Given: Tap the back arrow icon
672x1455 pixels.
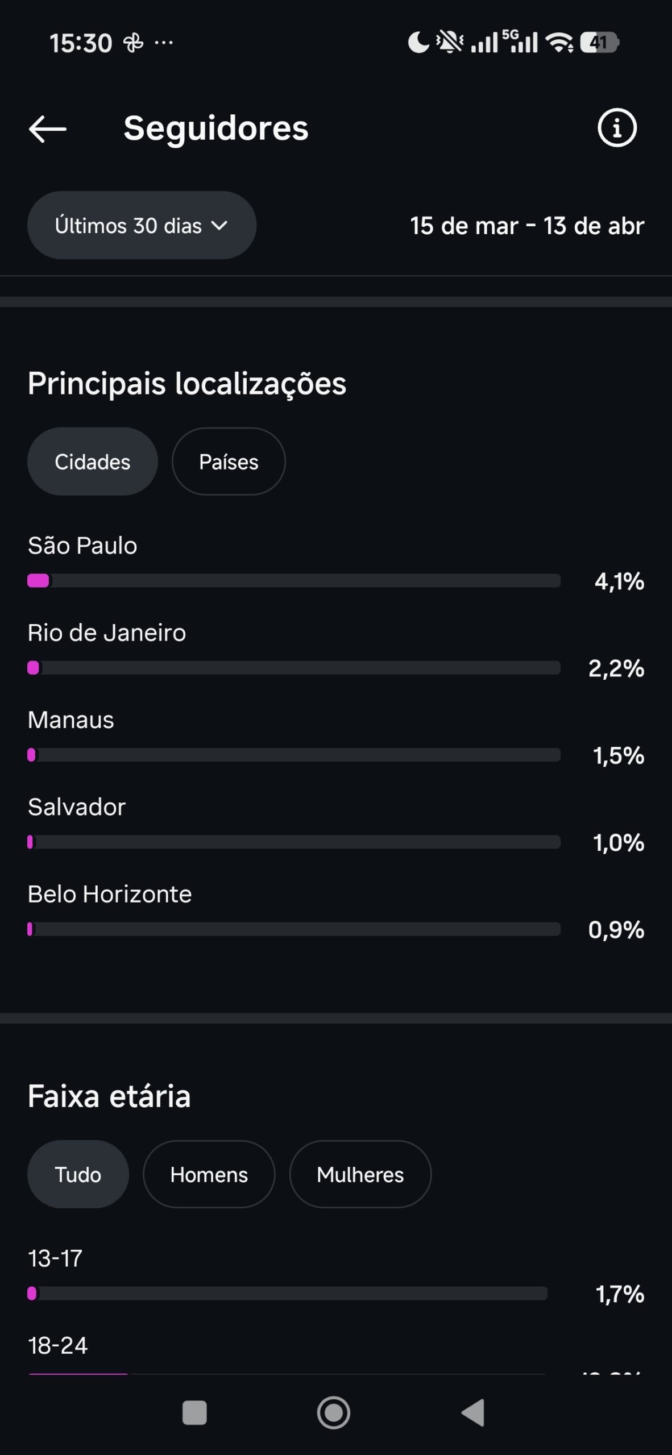Looking at the screenshot, I should (48, 128).
